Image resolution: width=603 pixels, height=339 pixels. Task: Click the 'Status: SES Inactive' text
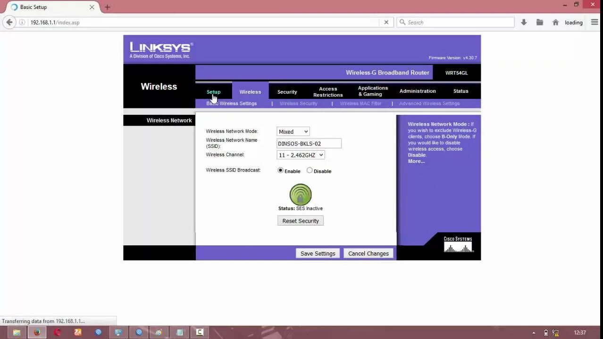point(301,209)
